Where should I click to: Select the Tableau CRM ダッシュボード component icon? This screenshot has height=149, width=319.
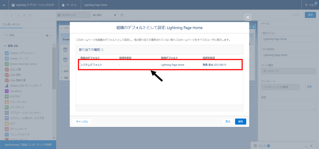[x=7, y=86]
